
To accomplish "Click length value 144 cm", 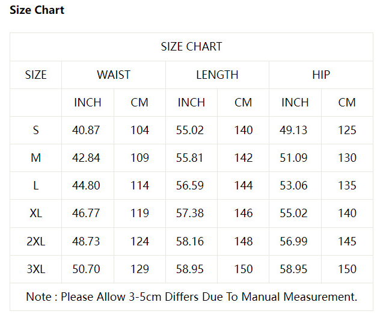I will tap(243, 186).
